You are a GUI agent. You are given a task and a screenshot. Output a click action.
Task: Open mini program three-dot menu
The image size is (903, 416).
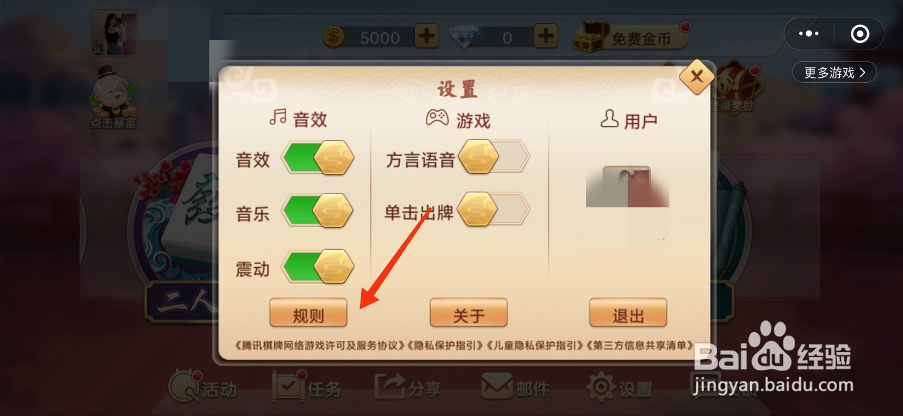809,34
